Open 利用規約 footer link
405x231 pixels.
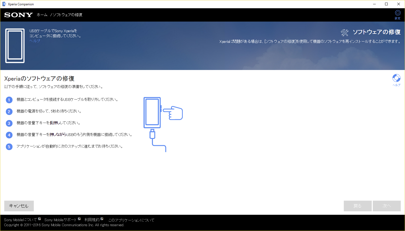coord(92,220)
